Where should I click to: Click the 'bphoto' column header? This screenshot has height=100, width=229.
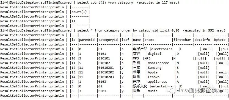pyautogui.click(x=220, y=40)
